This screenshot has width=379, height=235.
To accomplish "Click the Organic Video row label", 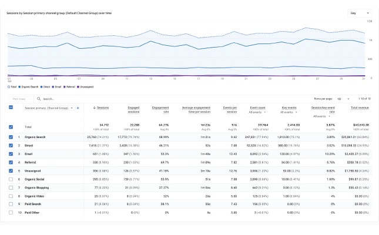I will (x=34, y=196).
